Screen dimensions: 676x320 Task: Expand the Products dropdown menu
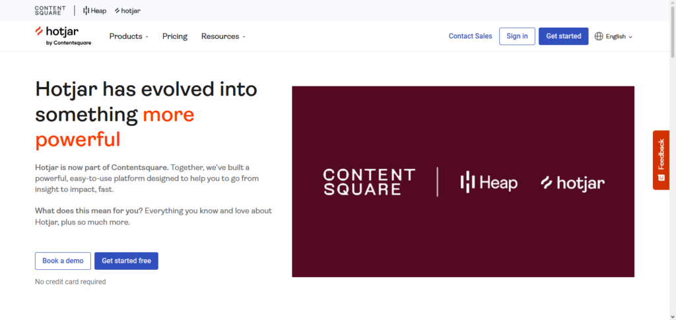click(129, 36)
